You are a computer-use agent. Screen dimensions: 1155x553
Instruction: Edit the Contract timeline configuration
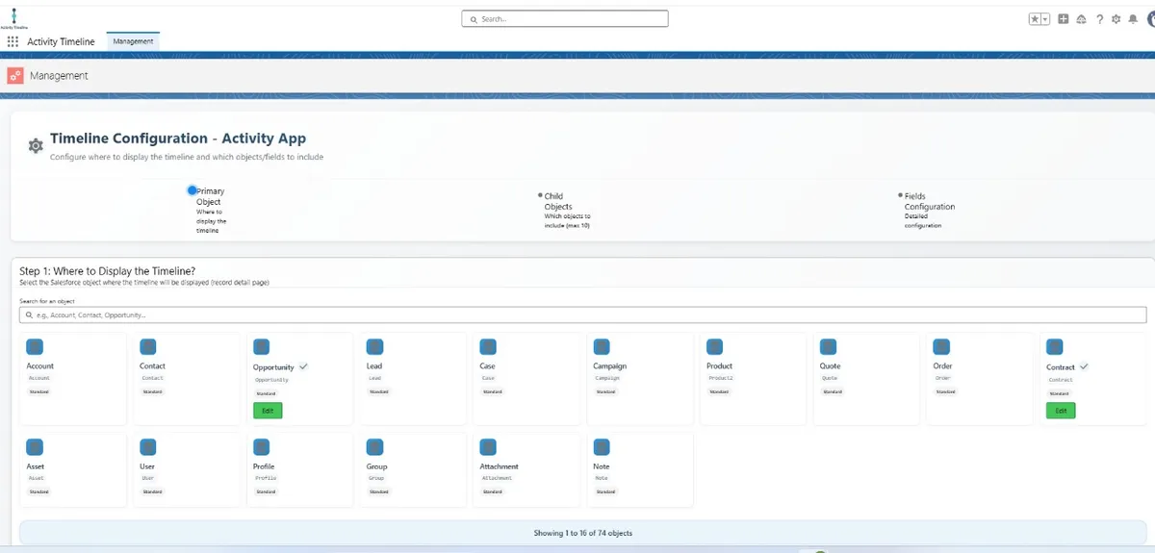point(1061,411)
